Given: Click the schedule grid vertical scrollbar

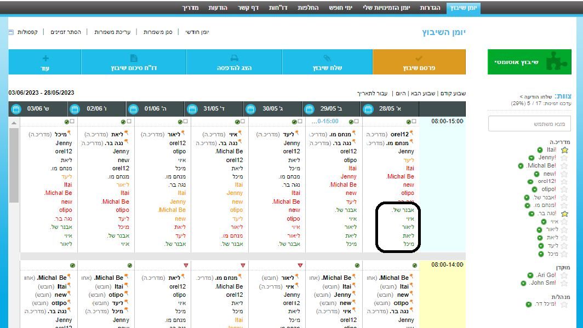Looking at the screenshot, I should coord(14,164).
